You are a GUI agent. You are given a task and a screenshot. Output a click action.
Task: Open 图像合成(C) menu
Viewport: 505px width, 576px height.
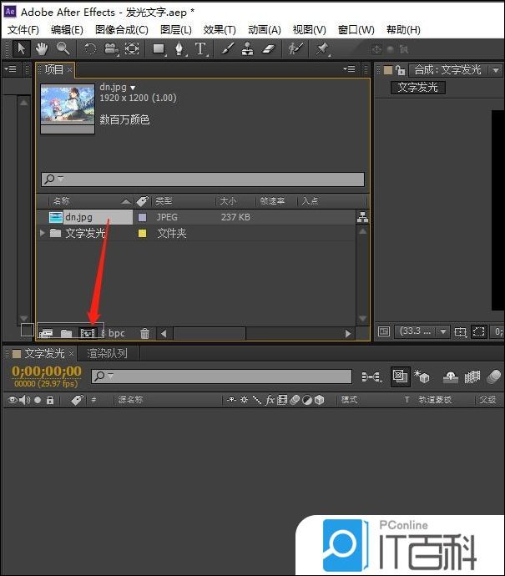click(x=122, y=30)
